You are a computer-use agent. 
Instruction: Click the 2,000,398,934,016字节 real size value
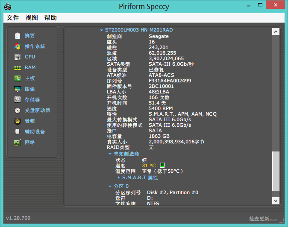click(x=176, y=142)
